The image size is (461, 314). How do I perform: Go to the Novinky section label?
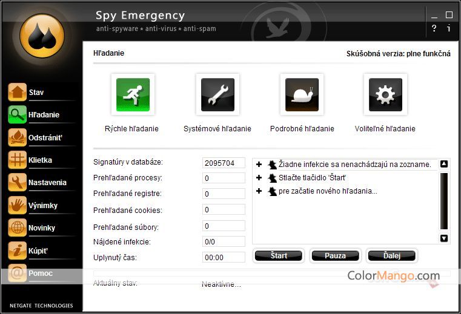tap(42, 228)
